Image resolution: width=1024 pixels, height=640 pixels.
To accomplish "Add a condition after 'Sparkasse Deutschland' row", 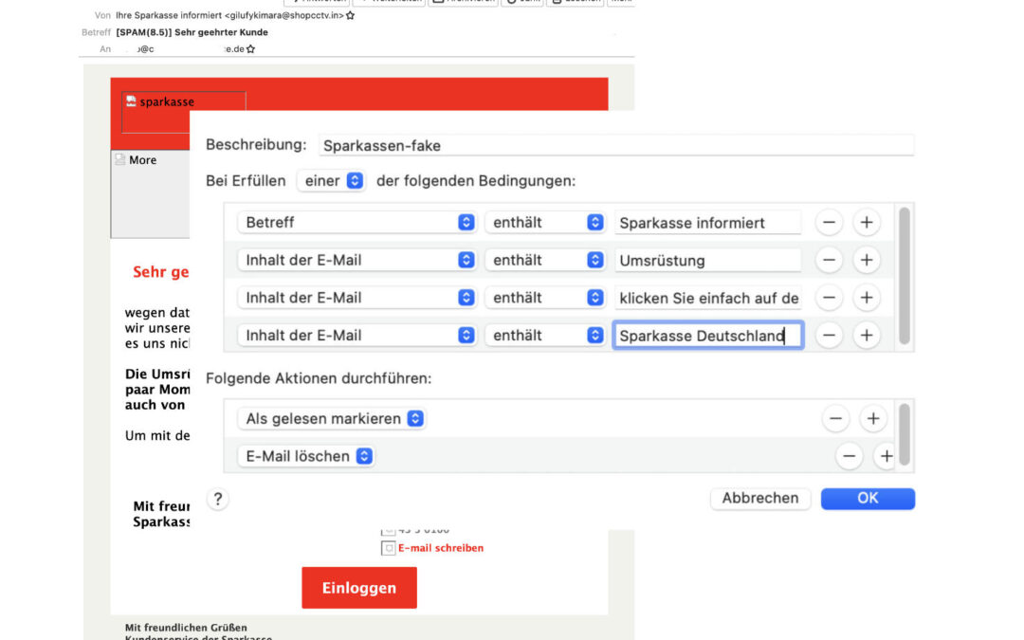I will [x=867, y=336].
